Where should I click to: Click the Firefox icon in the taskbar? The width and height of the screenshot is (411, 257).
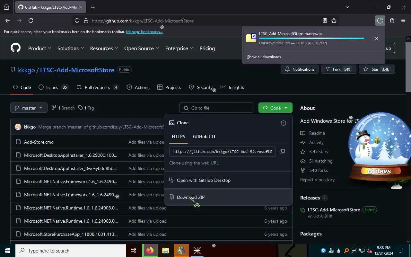[150, 251]
